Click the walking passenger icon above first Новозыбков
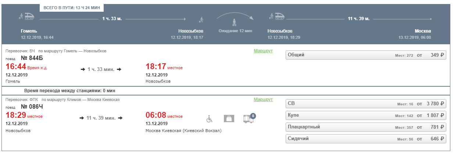This screenshot has width=454, height=154. 201,19
